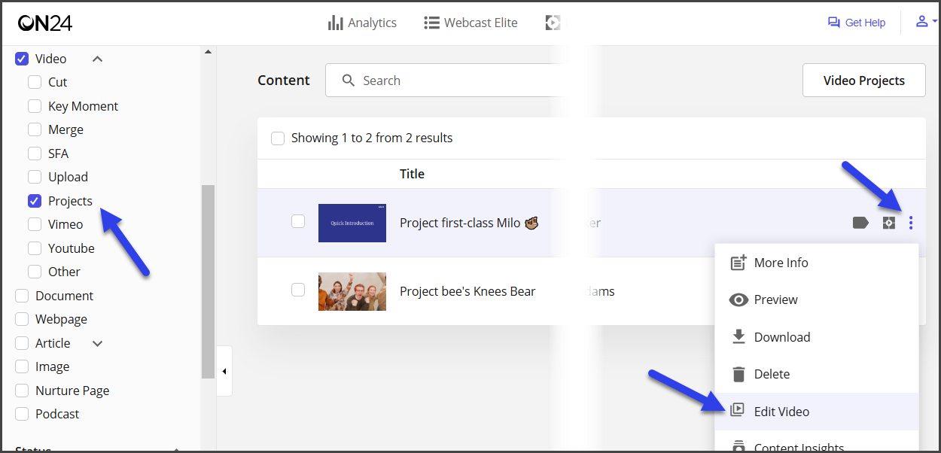
Task: Collapse the Video filter section
Action: [97, 59]
